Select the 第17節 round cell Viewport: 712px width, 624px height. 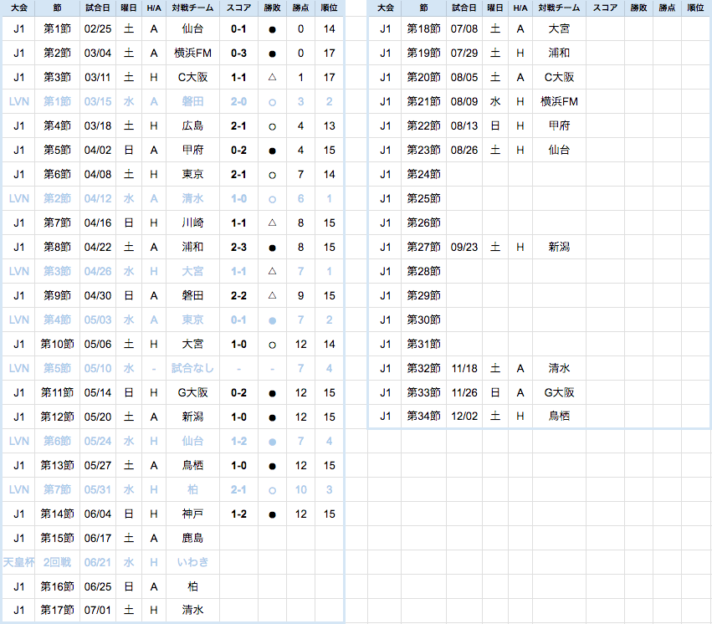(x=57, y=611)
